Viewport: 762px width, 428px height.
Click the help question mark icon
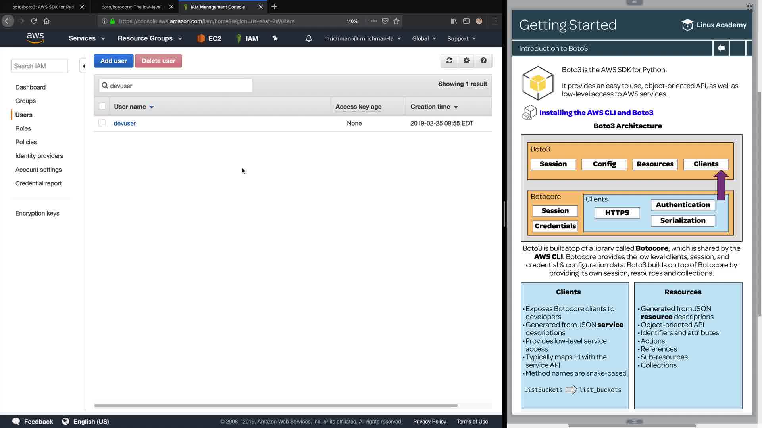(483, 61)
